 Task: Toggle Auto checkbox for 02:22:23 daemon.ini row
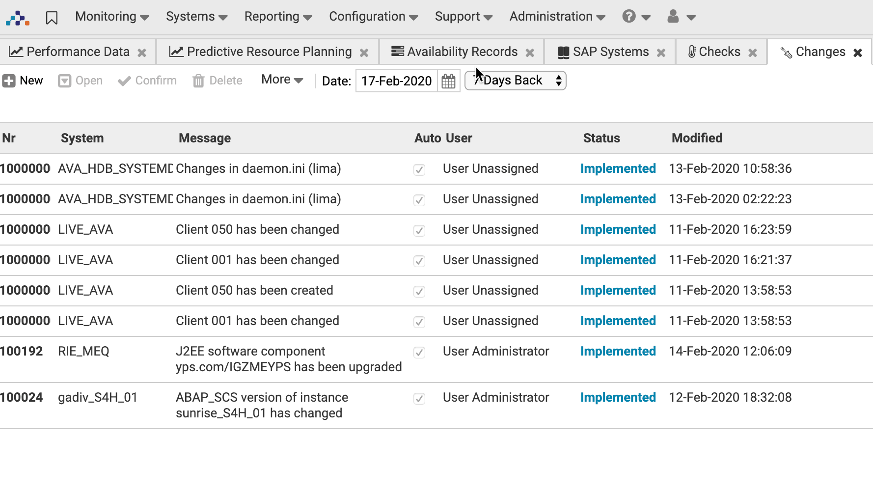(x=419, y=200)
